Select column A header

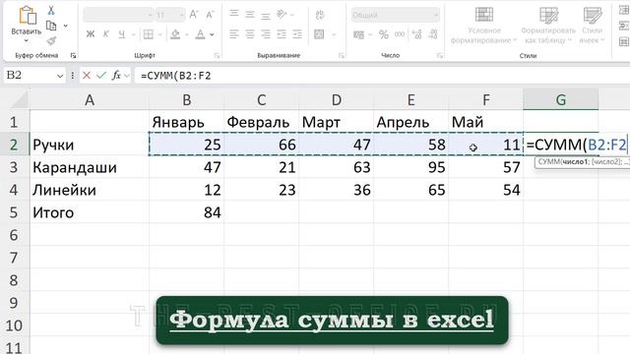point(90,99)
